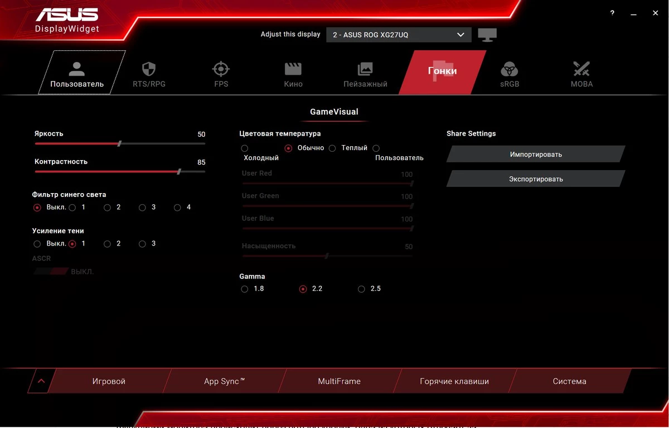Set blue light filter level 2
The image size is (669, 428).
(x=108, y=208)
